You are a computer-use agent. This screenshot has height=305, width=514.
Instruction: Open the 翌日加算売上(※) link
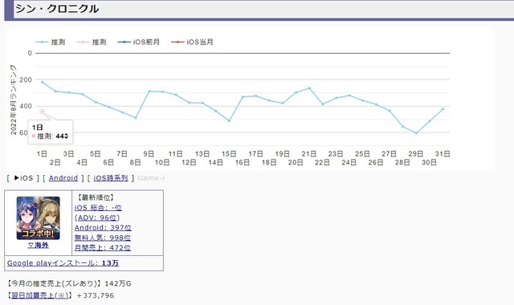[x=40, y=295]
